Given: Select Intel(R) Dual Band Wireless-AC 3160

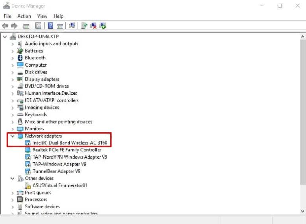Looking at the screenshot, I should [x=69, y=143].
